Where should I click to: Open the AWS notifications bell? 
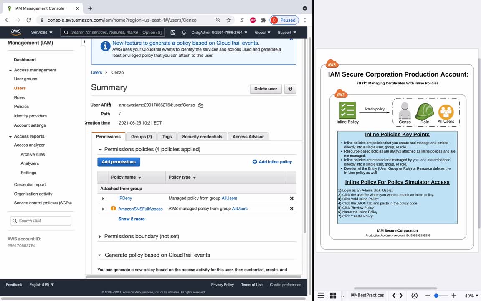(x=184, y=32)
